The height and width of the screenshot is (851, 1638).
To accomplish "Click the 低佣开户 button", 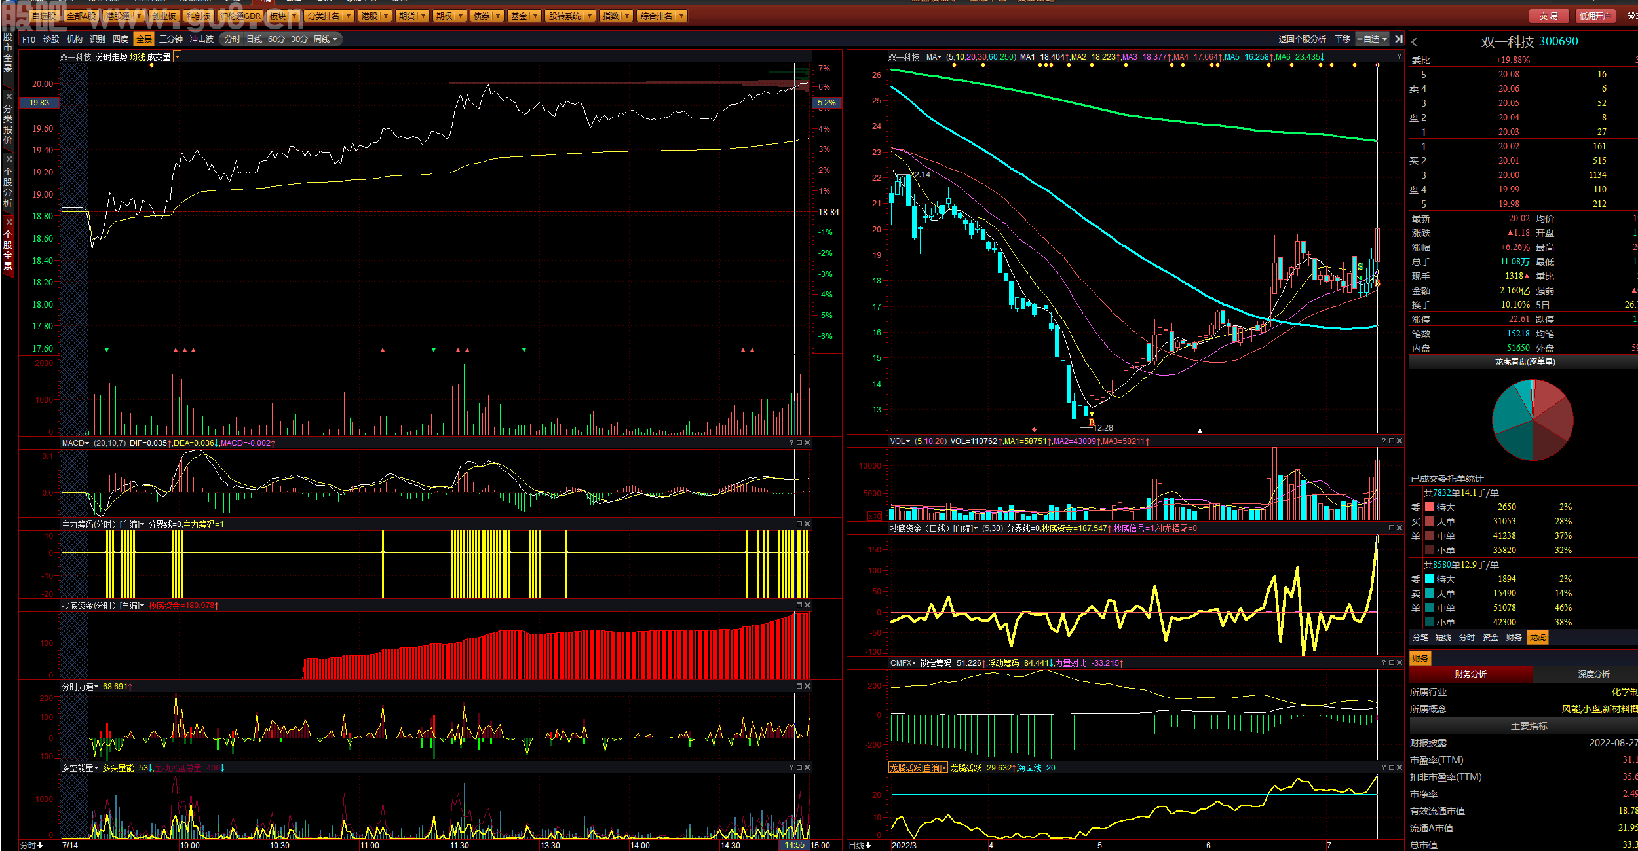I will (1595, 16).
